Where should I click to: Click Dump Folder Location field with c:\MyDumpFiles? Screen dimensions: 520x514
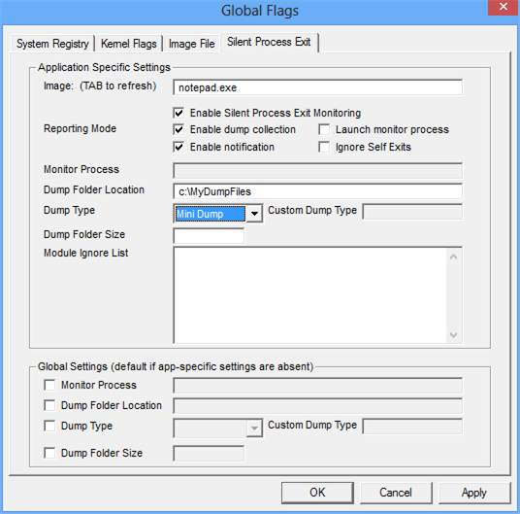[317, 191]
